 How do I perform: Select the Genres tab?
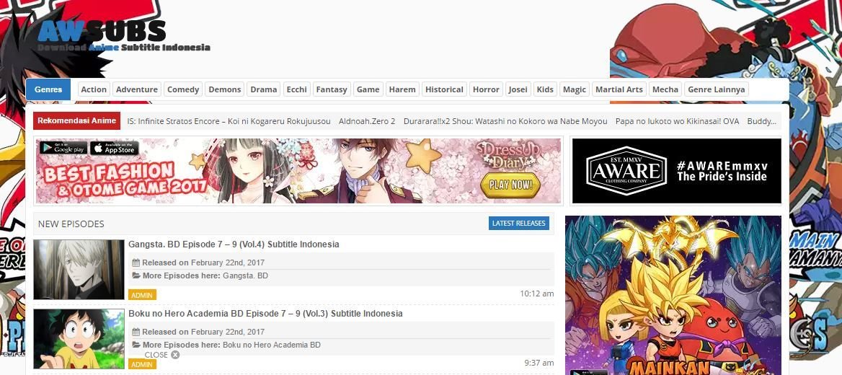48,89
